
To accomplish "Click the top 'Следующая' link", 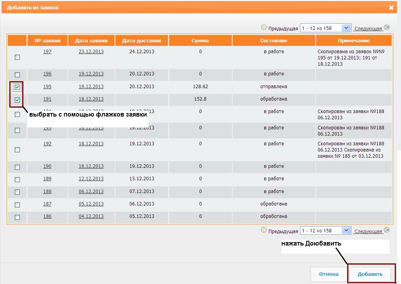I will pos(368,29).
